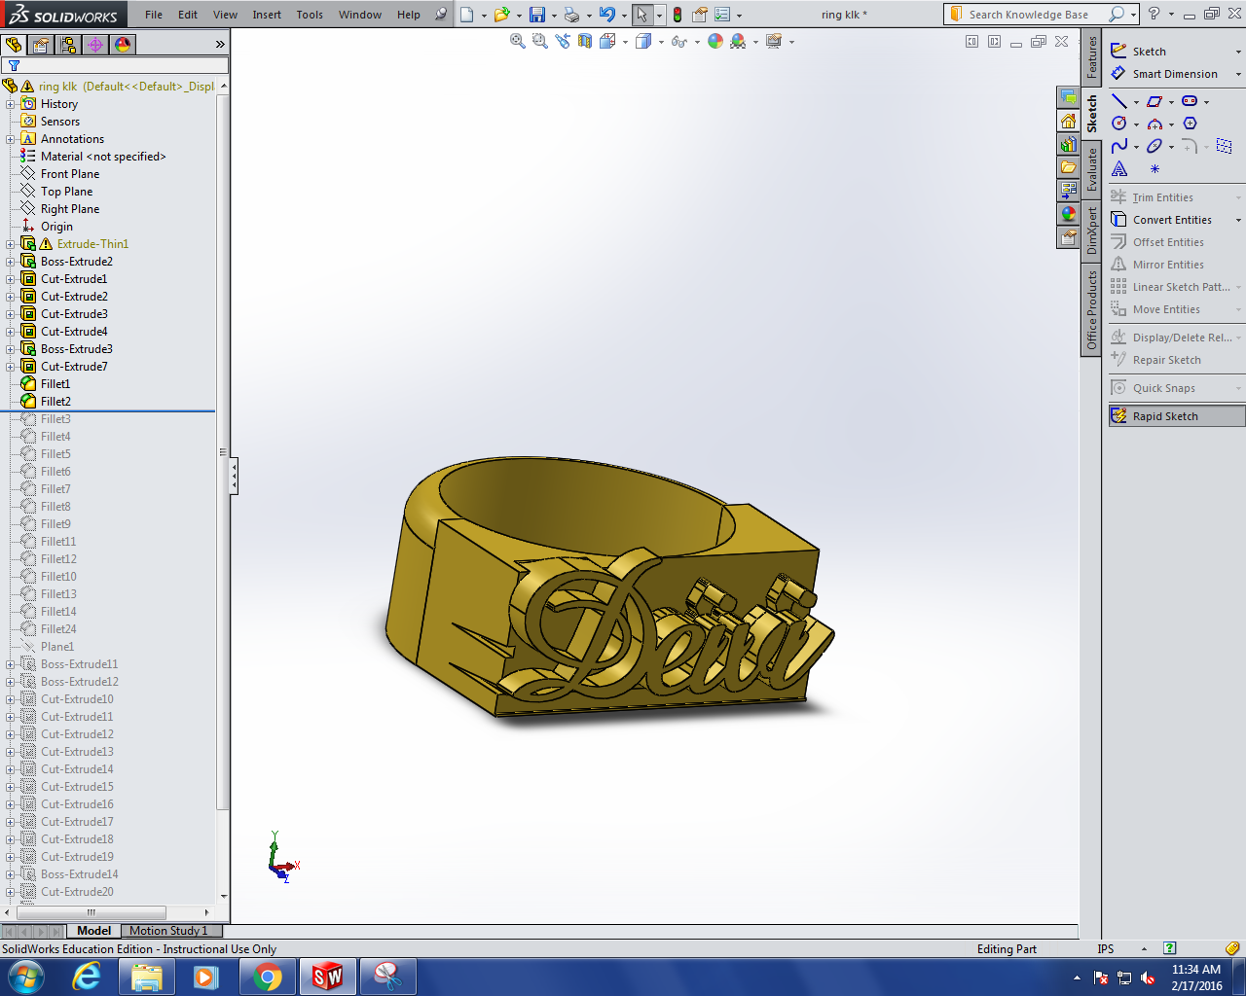This screenshot has height=996, width=1246.
Task: Select the Spline sketch tool
Action: point(1119,146)
